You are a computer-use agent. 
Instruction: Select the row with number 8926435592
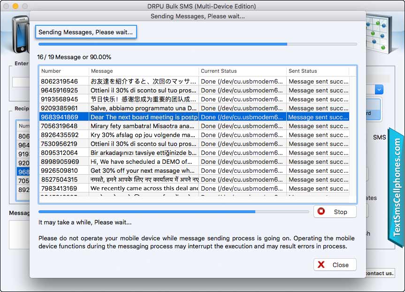(194, 135)
